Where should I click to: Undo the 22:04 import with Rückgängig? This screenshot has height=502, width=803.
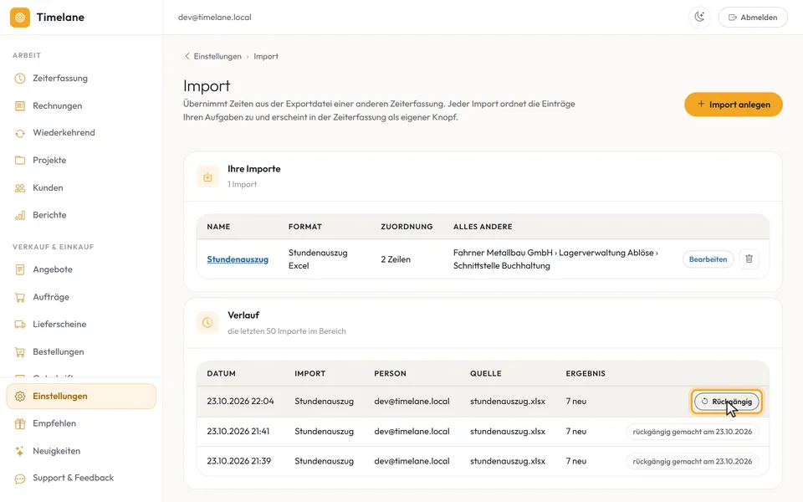[x=726, y=402]
